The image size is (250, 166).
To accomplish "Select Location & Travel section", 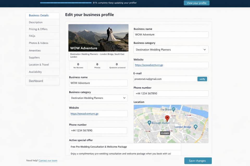I will 42,65.
